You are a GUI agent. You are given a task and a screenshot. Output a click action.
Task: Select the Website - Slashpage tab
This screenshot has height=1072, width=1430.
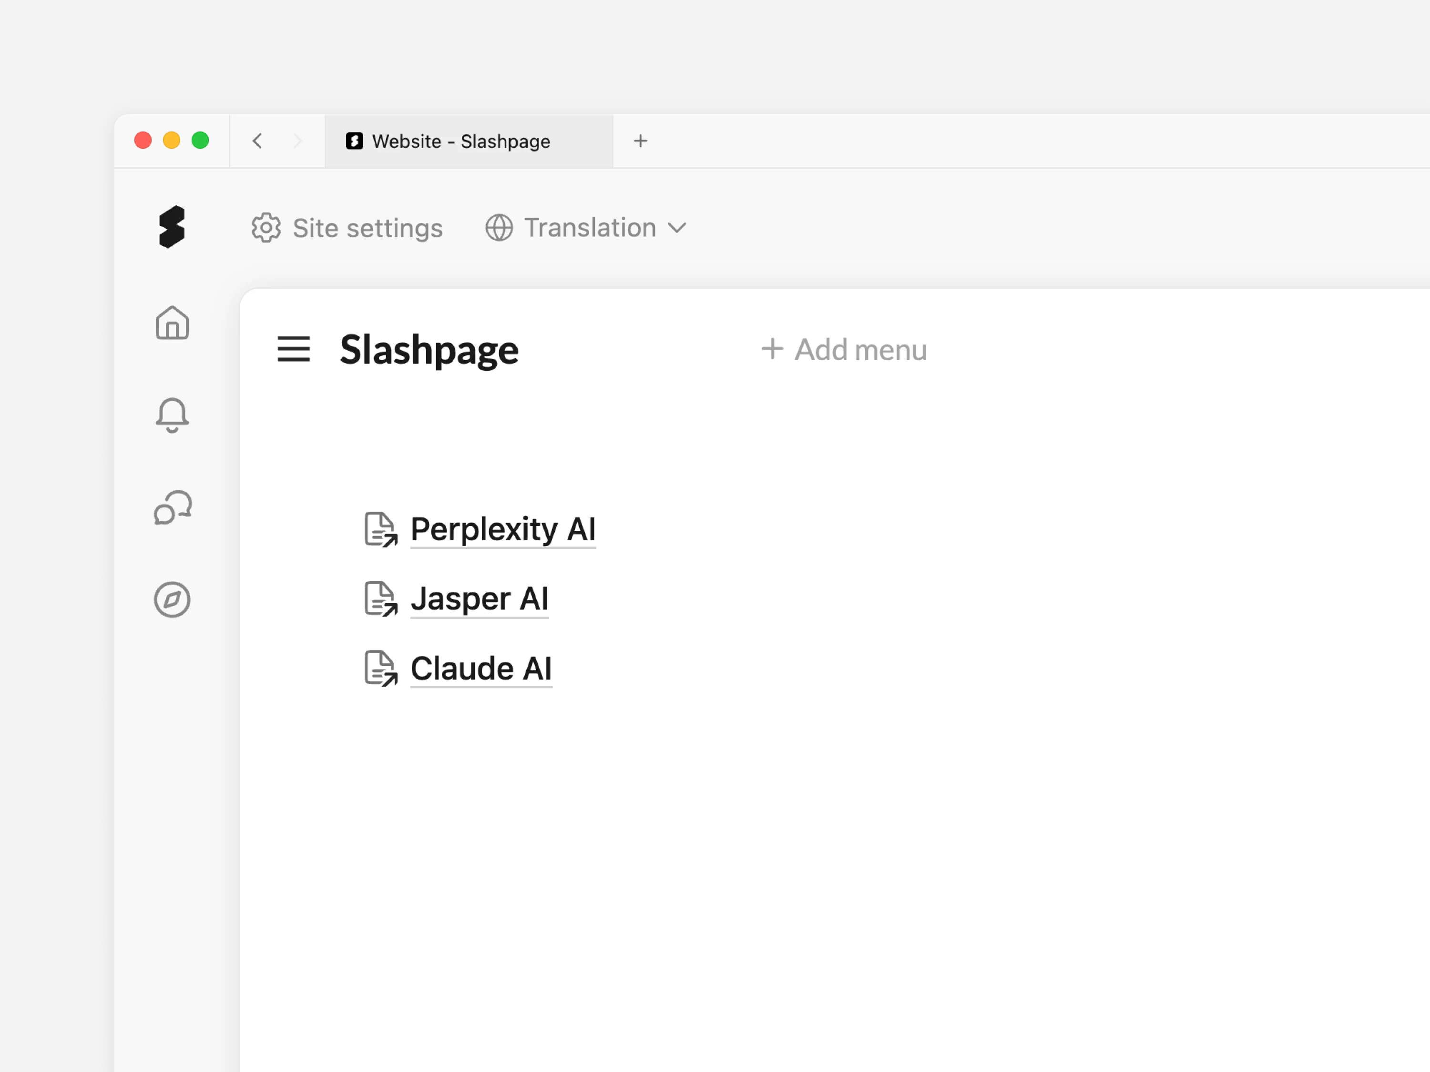[469, 142]
